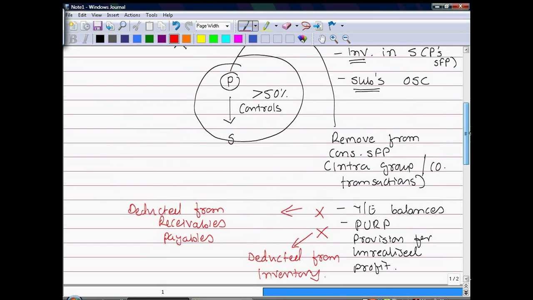Expand the Highlighter options dropdown arrow

pos(276,26)
